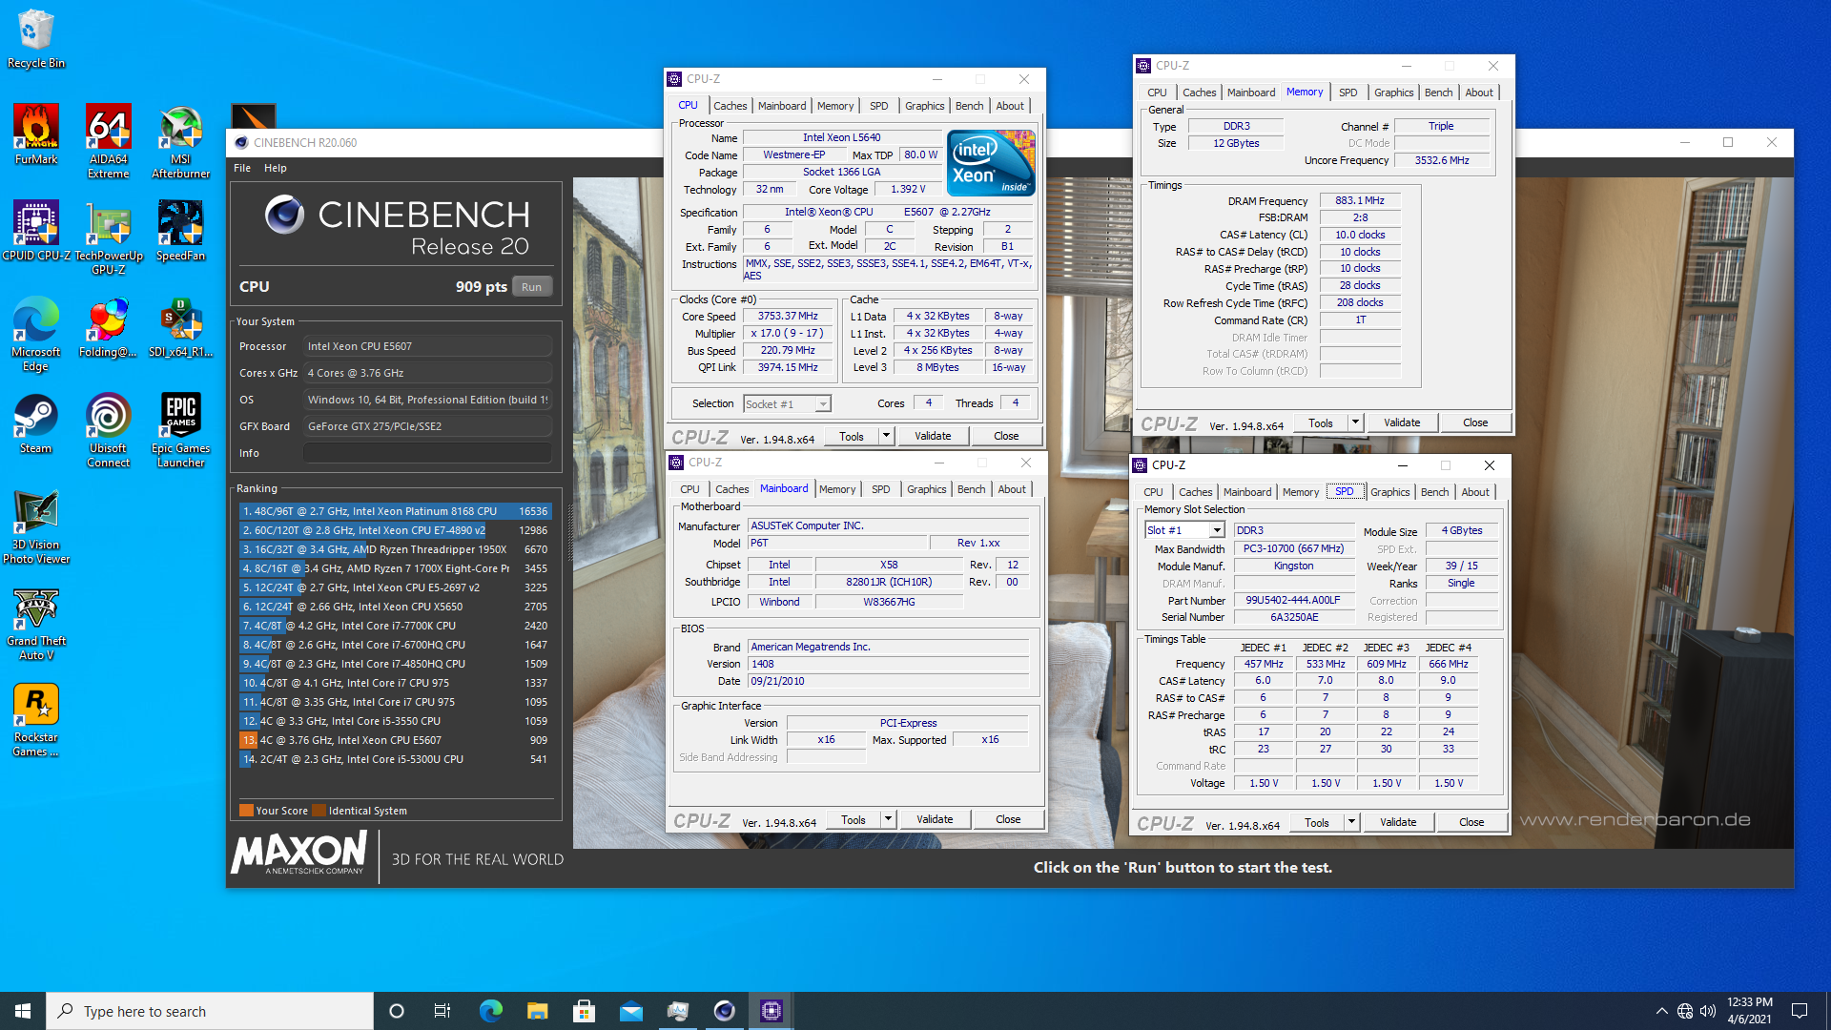Click the taskbar clock showing 12:33 PM
Viewport: 1831px width, 1030px height.
click(x=1749, y=1011)
